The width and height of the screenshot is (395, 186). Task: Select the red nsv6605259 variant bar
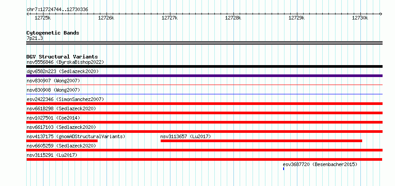tap(204, 150)
